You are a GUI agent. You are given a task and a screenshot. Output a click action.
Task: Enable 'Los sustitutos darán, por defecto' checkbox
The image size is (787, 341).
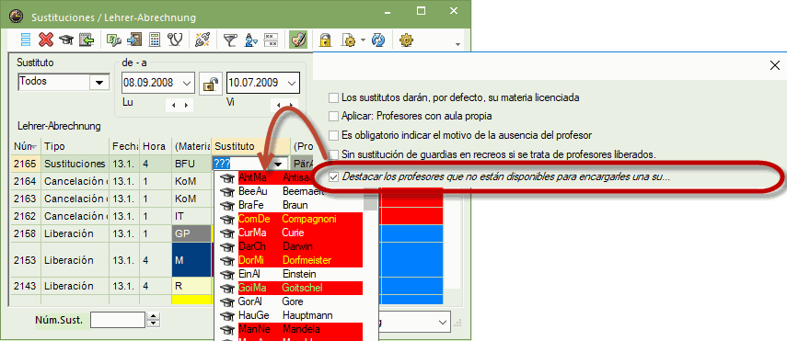[333, 97]
